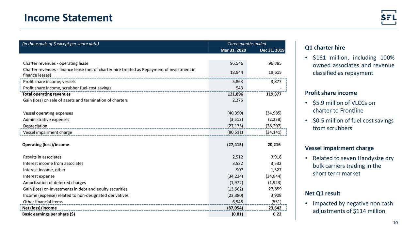Select the 'Dec 31, 2019' column header
Image resolution: width=418 pixels, height=235 pixels.
(x=272, y=50)
